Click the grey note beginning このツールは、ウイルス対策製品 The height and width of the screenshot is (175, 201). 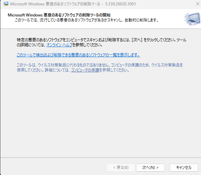(100, 68)
